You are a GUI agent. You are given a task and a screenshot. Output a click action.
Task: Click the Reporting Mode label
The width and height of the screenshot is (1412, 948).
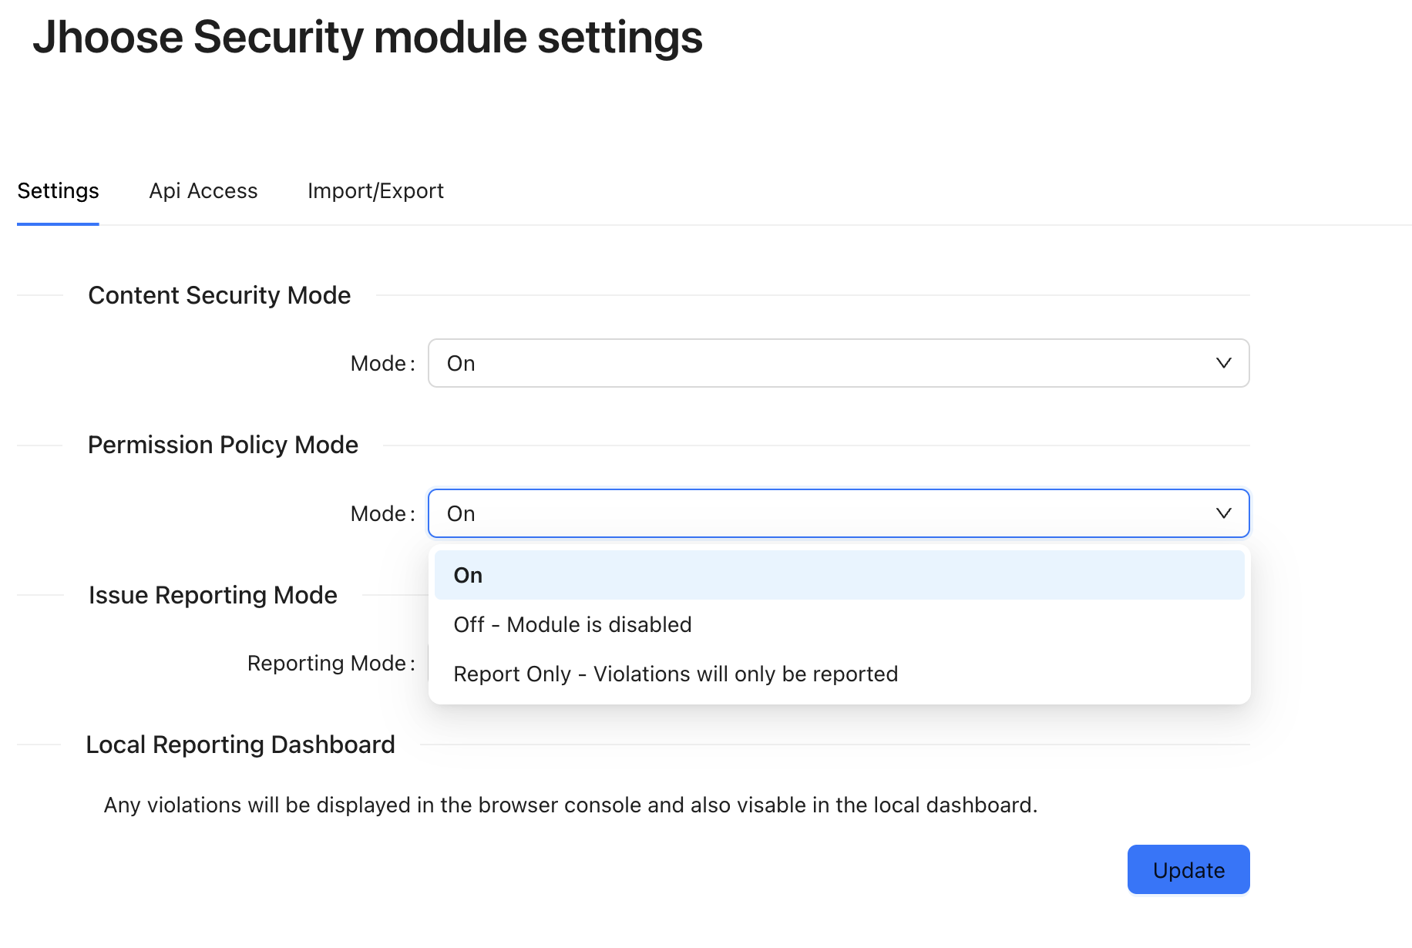[x=330, y=663]
